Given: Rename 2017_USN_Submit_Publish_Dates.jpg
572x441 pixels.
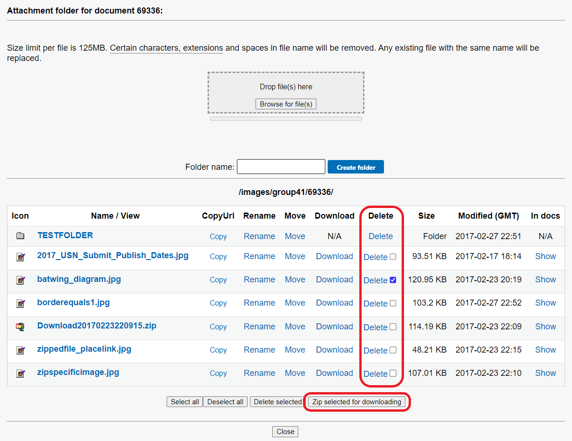Looking at the screenshot, I should (x=259, y=256).
